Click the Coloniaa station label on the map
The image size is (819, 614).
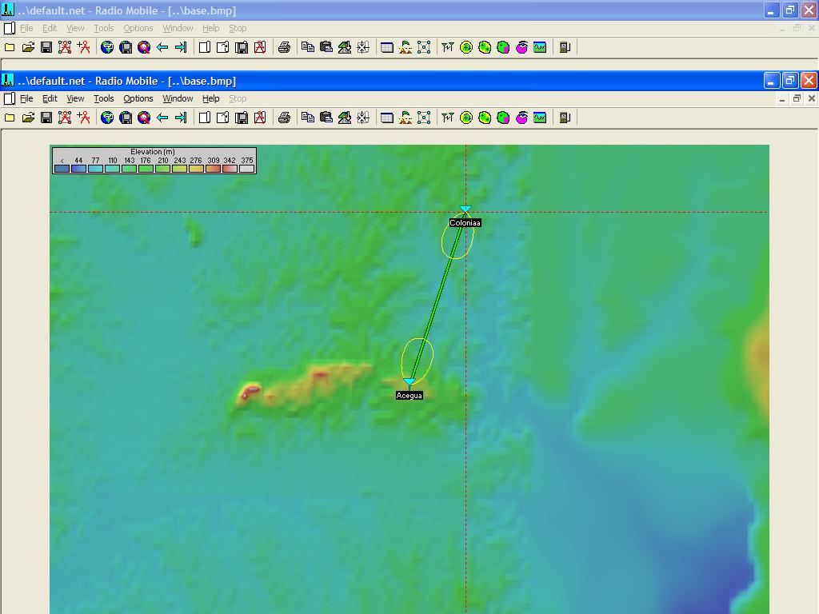tap(465, 223)
